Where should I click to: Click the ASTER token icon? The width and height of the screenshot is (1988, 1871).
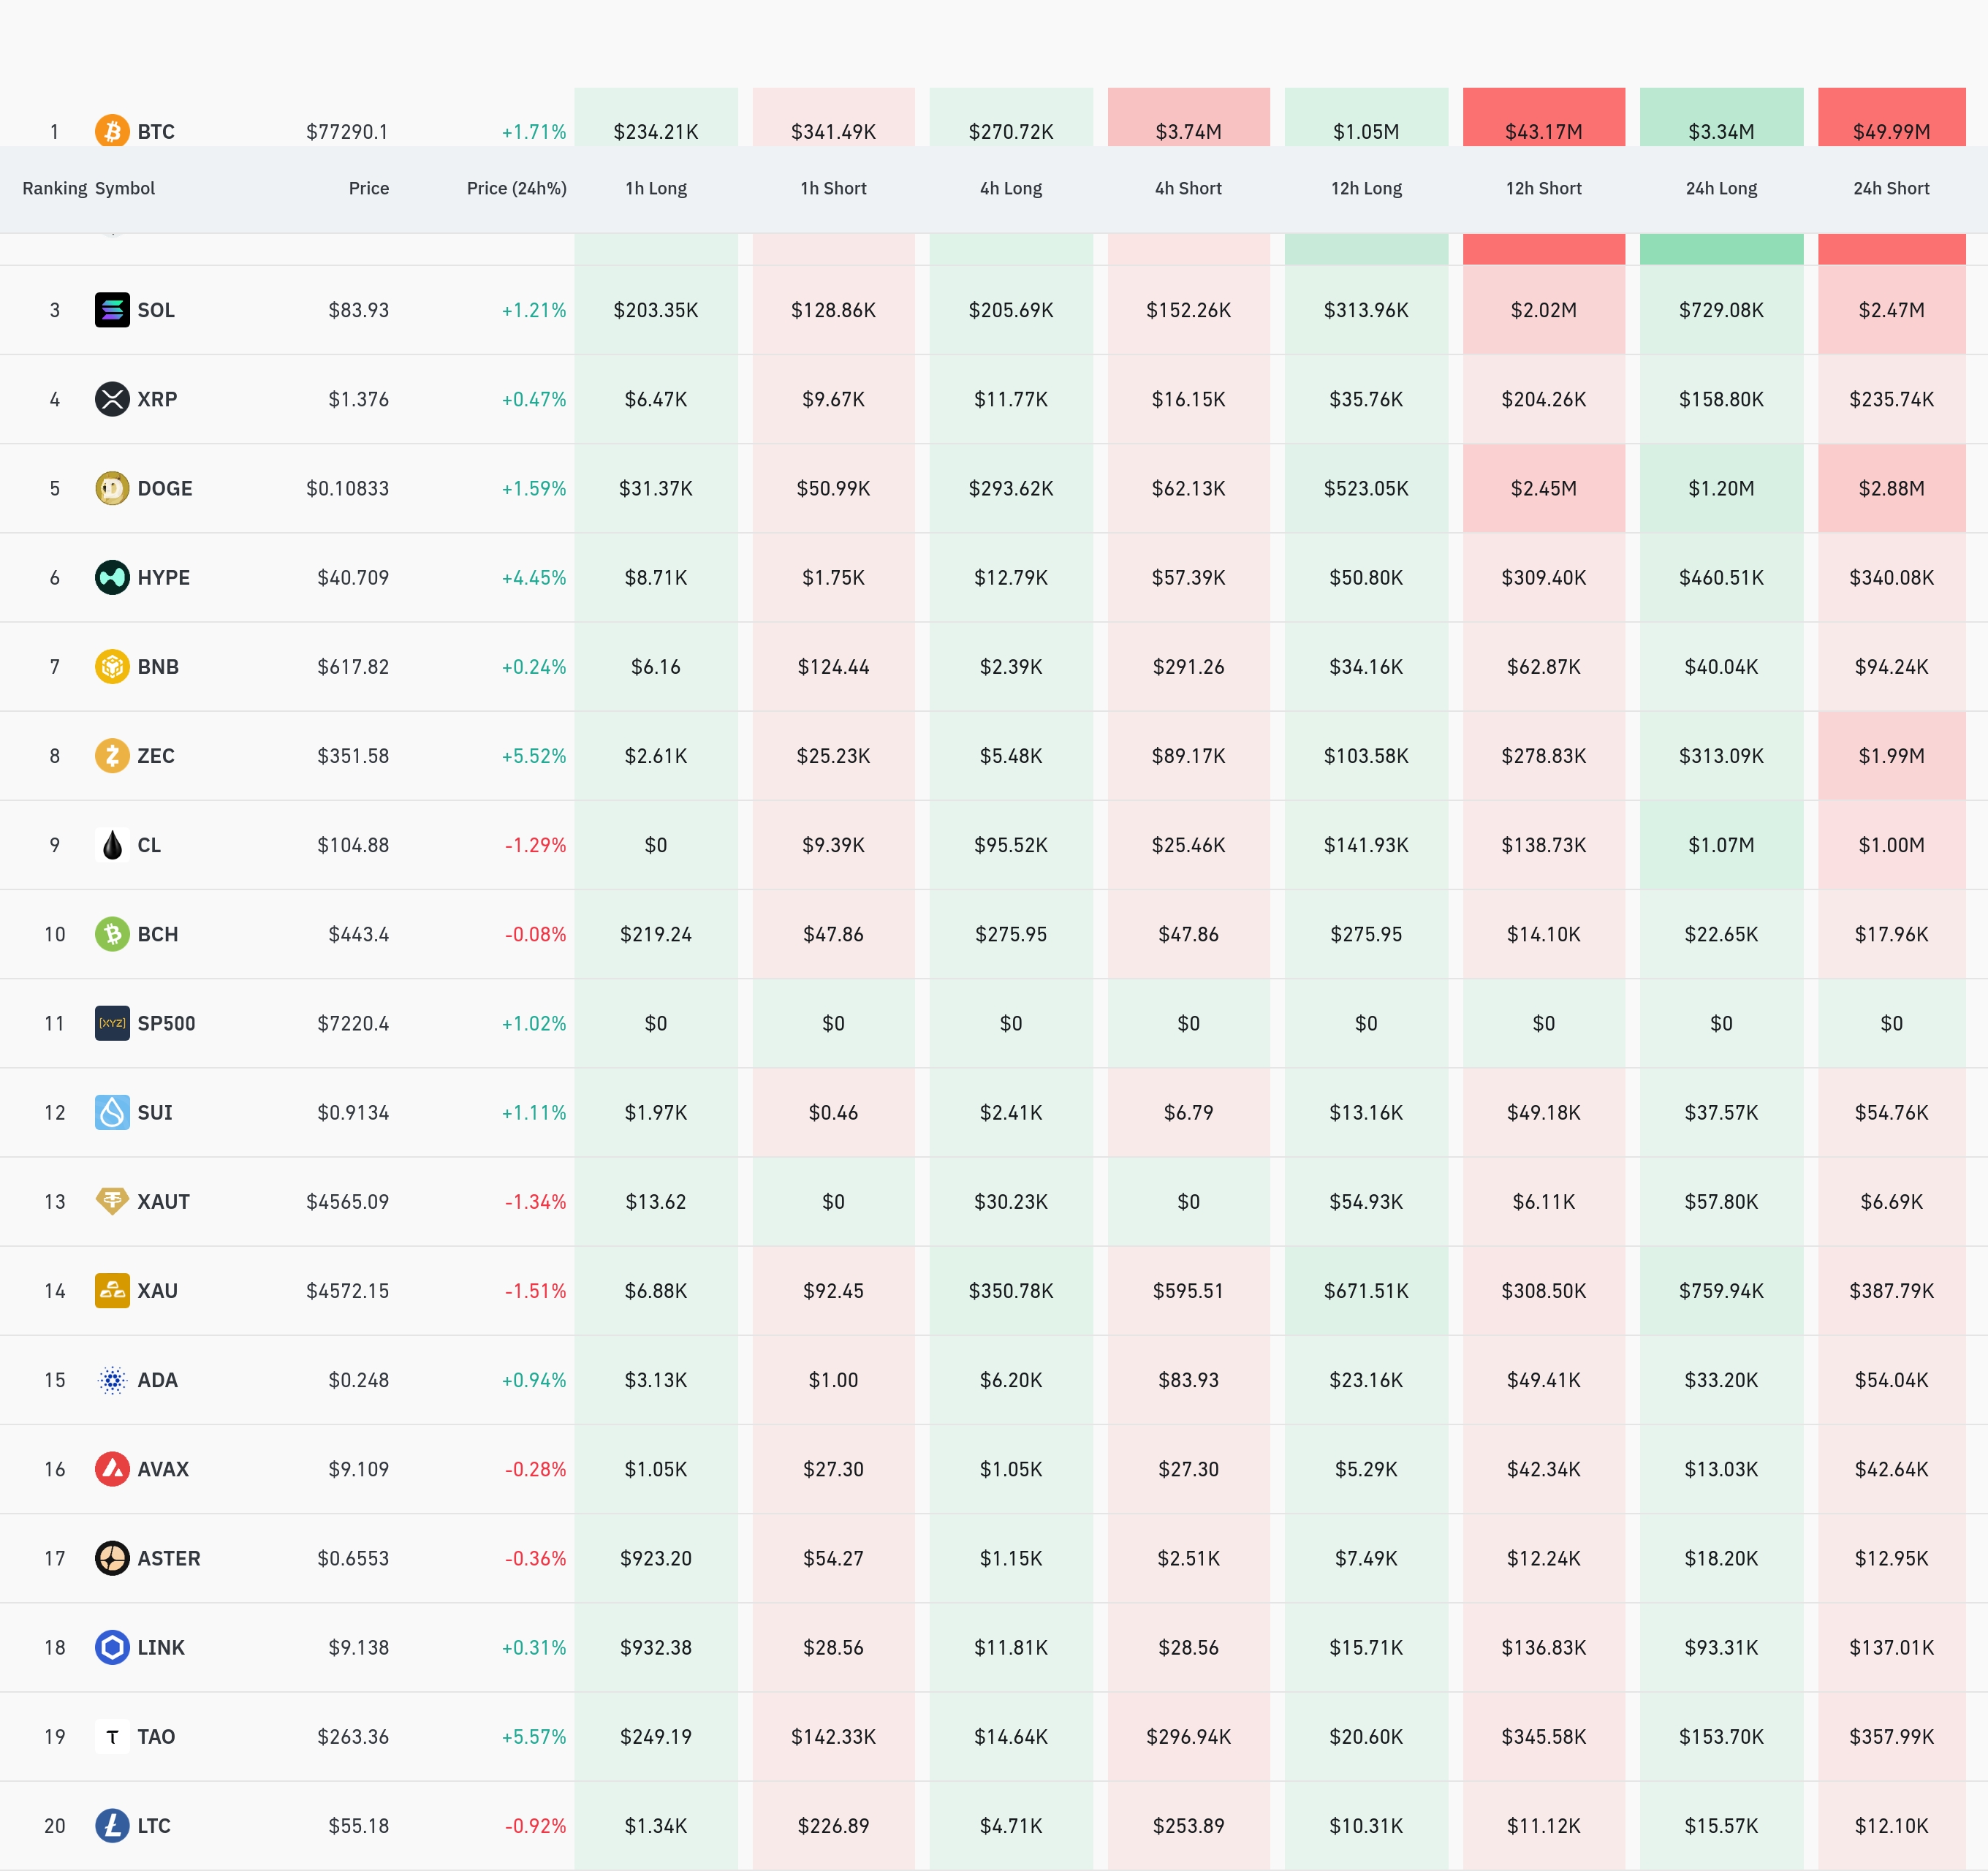pyautogui.click(x=112, y=1558)
